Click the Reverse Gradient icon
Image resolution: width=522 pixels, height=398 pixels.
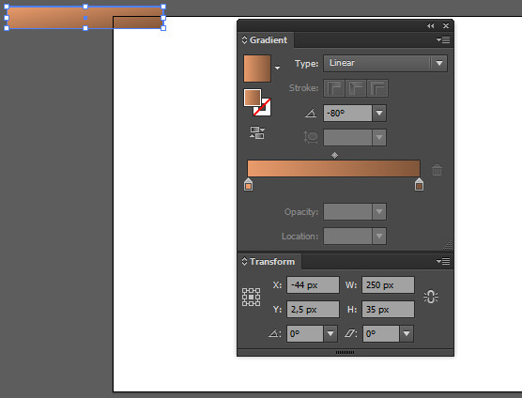click(257, 132)
